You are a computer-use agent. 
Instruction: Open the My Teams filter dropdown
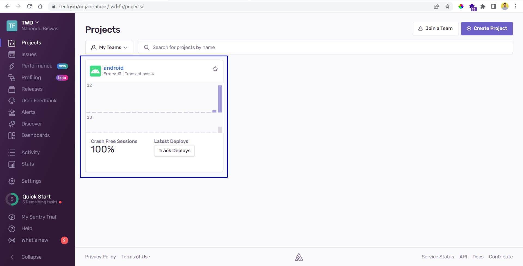point(109,48)
